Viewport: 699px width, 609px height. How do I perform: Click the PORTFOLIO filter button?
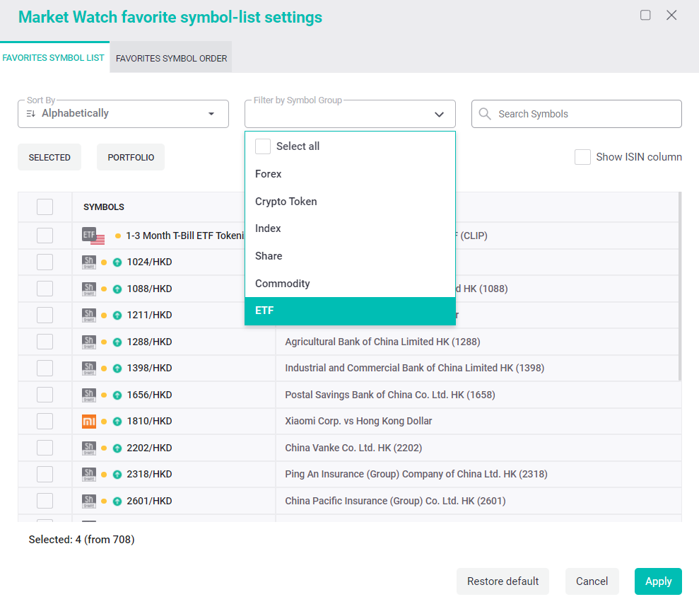point(131,157)
